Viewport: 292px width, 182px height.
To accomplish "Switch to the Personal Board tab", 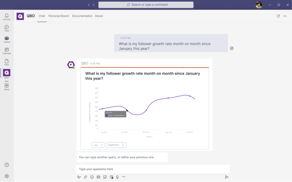I will pos(58,16).
